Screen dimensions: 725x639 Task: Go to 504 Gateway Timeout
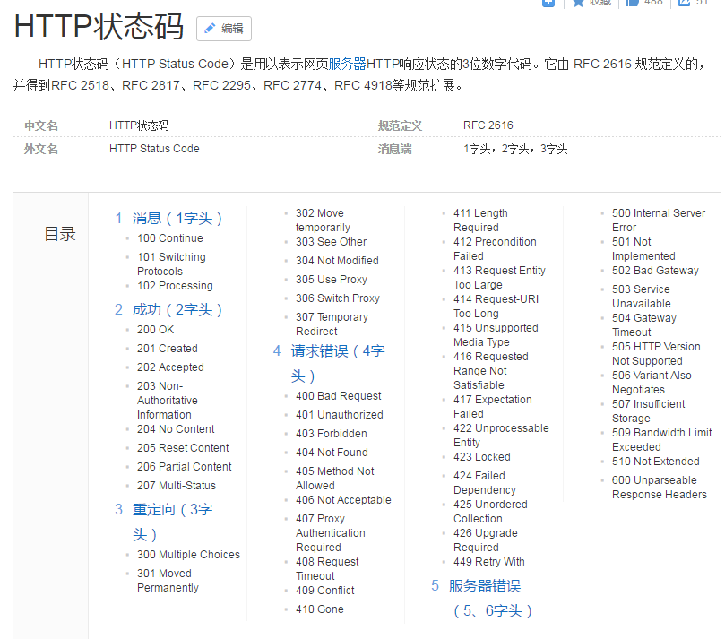click(644, 325)
